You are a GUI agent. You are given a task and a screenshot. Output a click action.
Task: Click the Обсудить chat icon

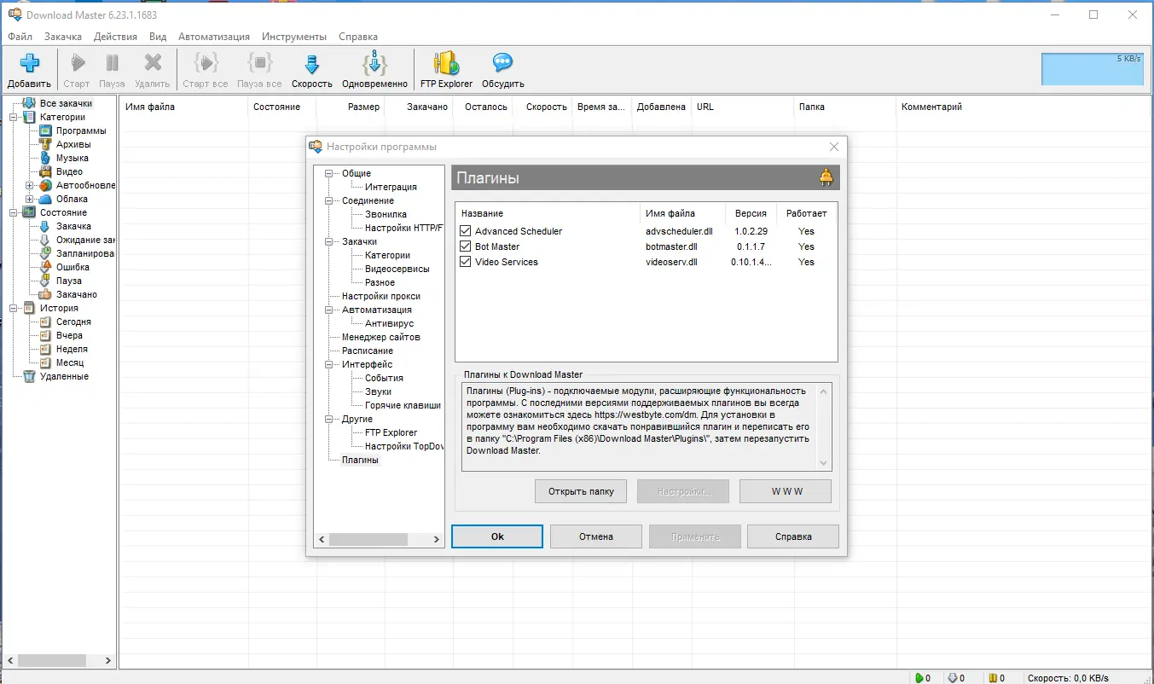tap(503, 64)
